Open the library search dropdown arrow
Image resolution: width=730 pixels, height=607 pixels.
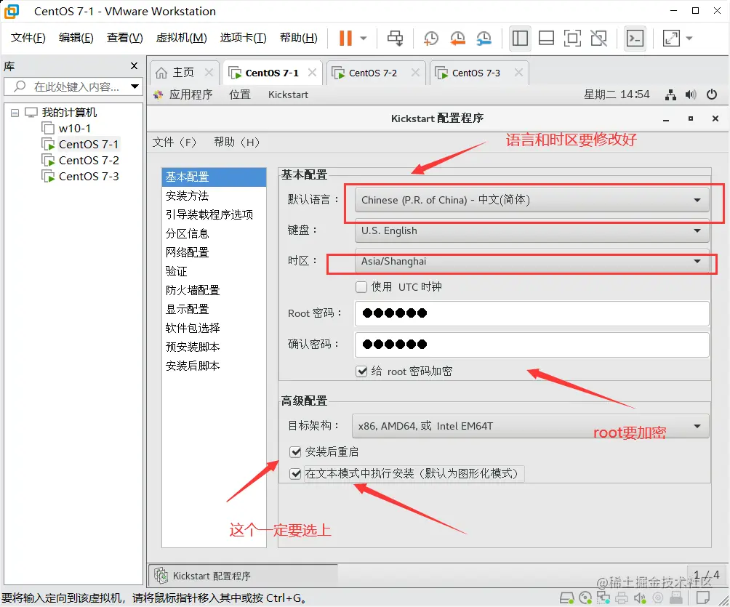click(135, 87)
